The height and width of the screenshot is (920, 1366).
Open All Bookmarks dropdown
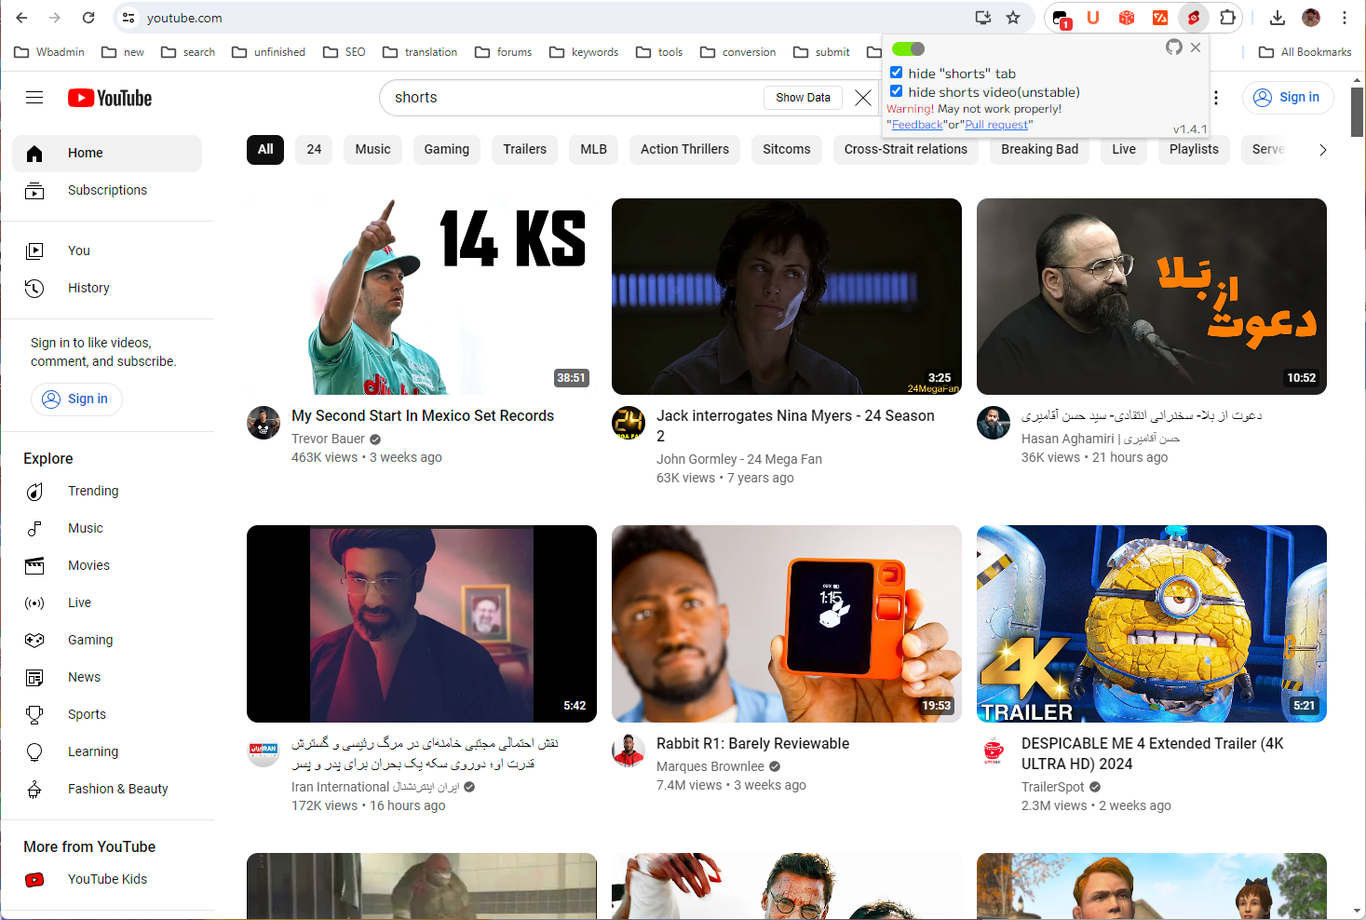[1305, 52]
